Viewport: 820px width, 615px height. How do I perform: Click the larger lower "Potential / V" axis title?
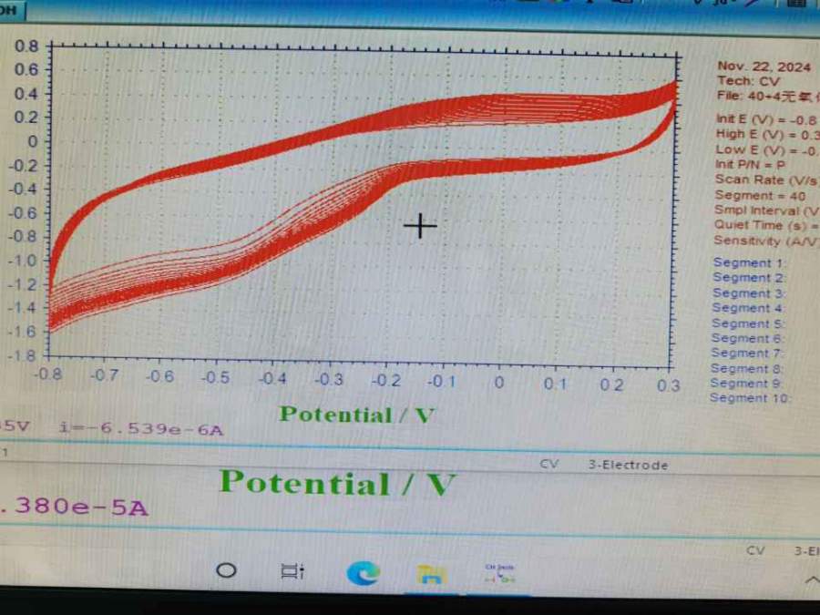337,483
